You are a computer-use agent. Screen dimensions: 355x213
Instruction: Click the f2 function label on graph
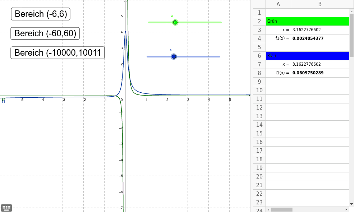click(x=3, y=99)
